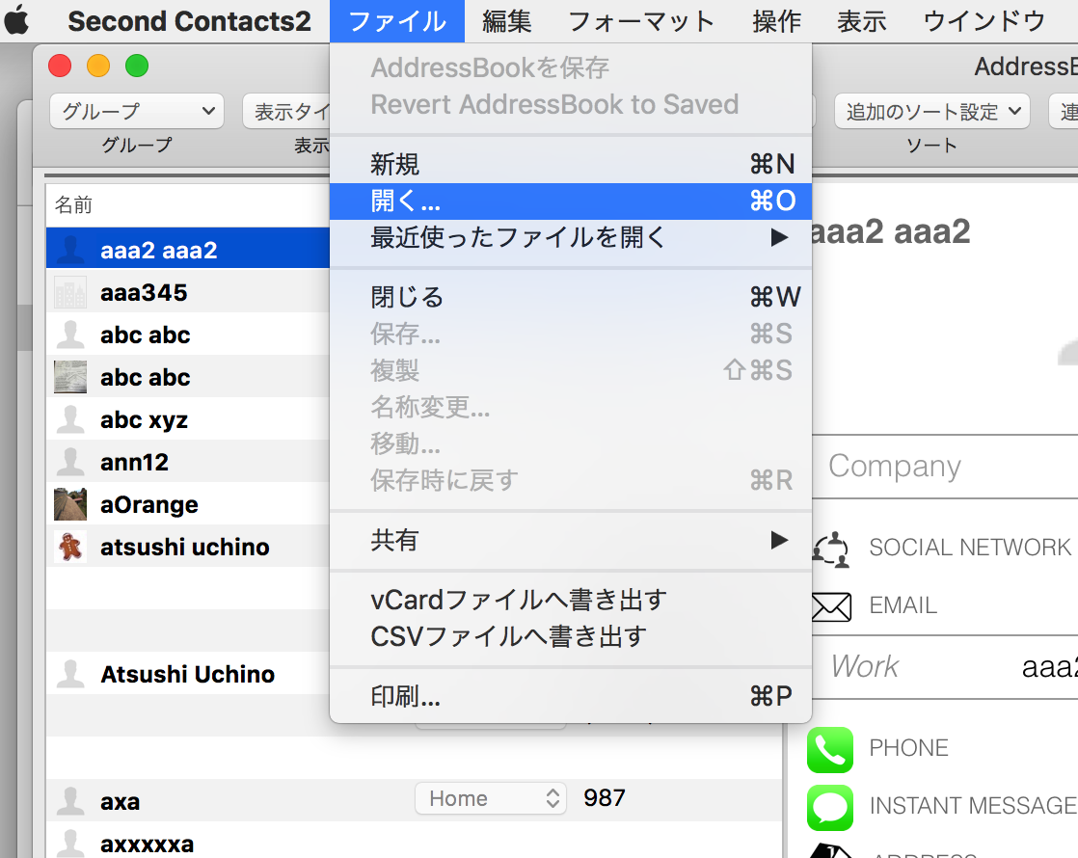
Task: Click the green Phone icon
Action: pos(830,749)
